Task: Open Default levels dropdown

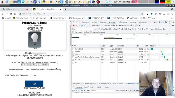Action: pyautogui.click(x=121, y=91)
